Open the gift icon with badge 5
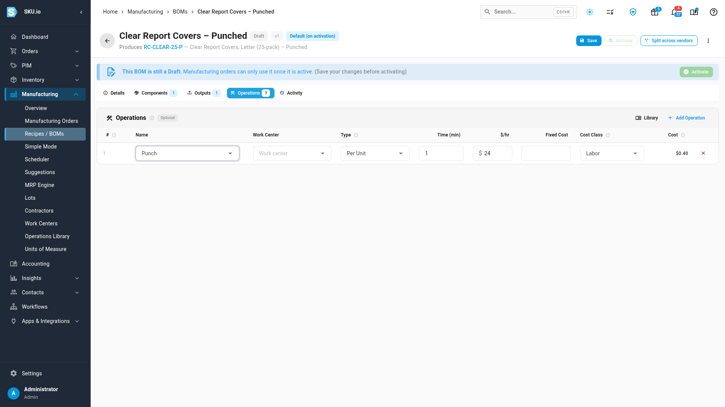Viewport: 725px width, 407px height. coord(655,12)
